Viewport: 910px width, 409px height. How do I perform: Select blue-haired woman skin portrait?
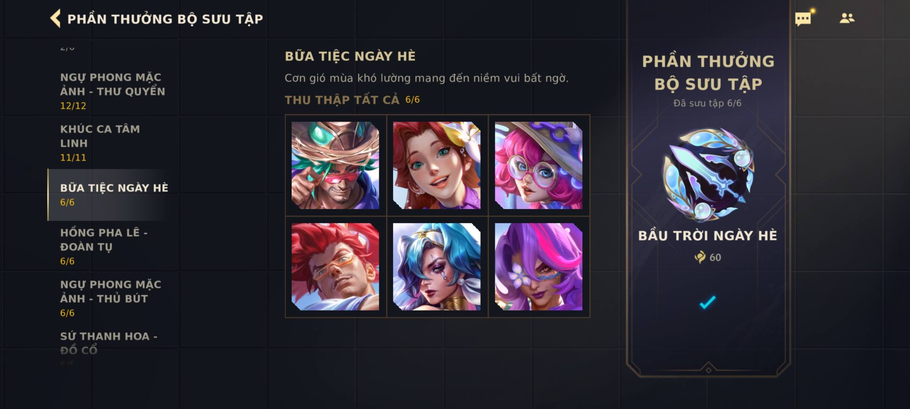pos(437,267)
